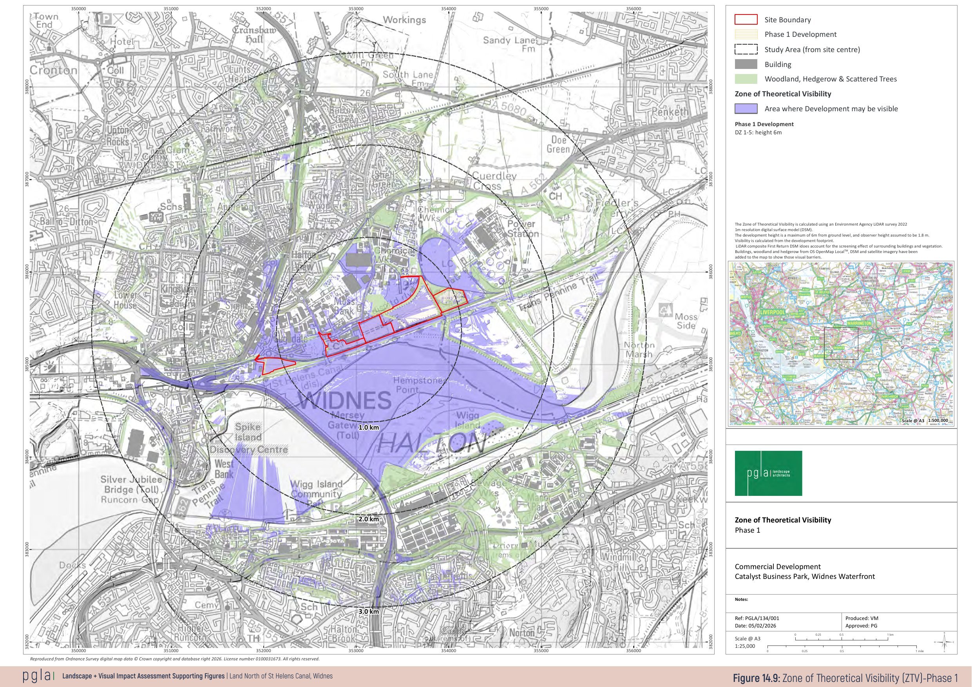
Task: Click the regional location inset map
Action: coord(840,344)
